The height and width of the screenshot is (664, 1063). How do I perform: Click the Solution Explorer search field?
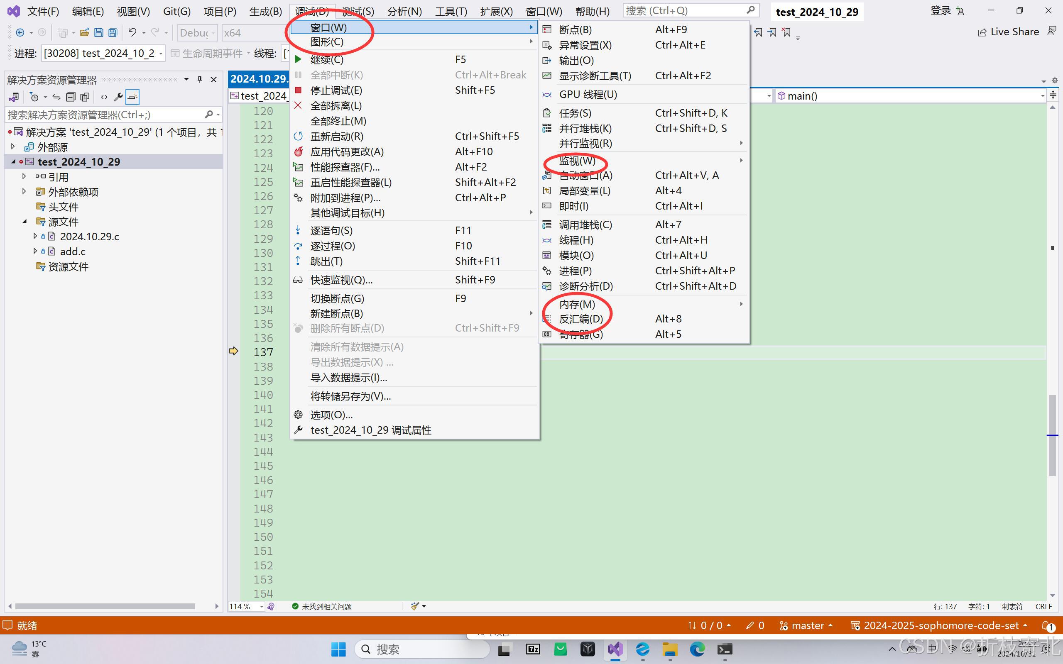tap(113, 115)
